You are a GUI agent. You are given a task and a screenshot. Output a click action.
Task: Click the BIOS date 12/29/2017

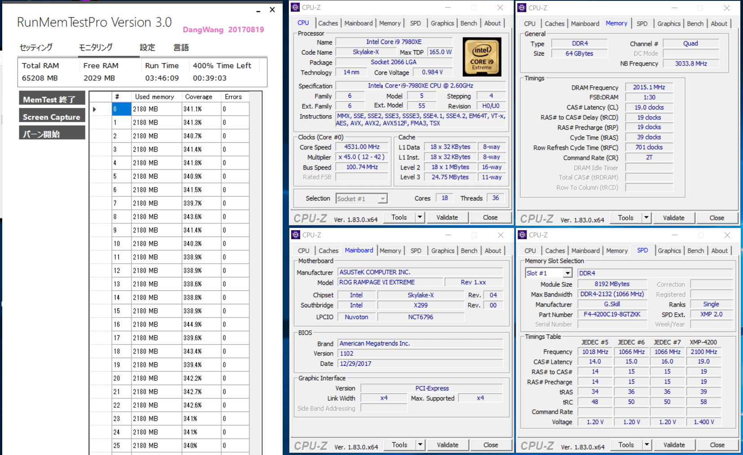point(420,363)
